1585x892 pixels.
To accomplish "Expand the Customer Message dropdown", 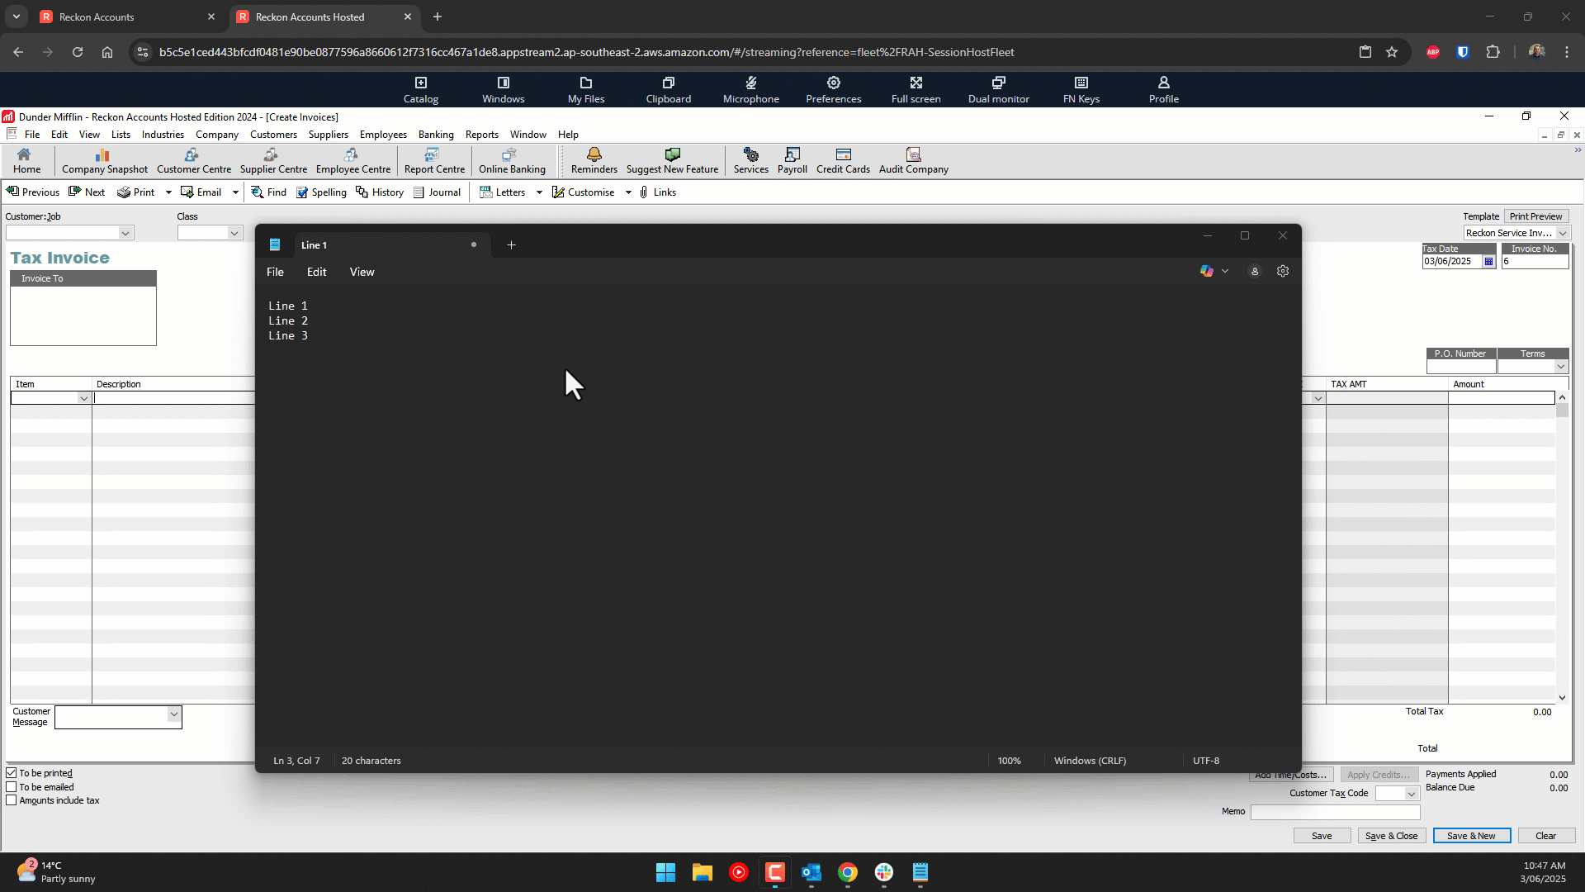I will click(173, 714).
